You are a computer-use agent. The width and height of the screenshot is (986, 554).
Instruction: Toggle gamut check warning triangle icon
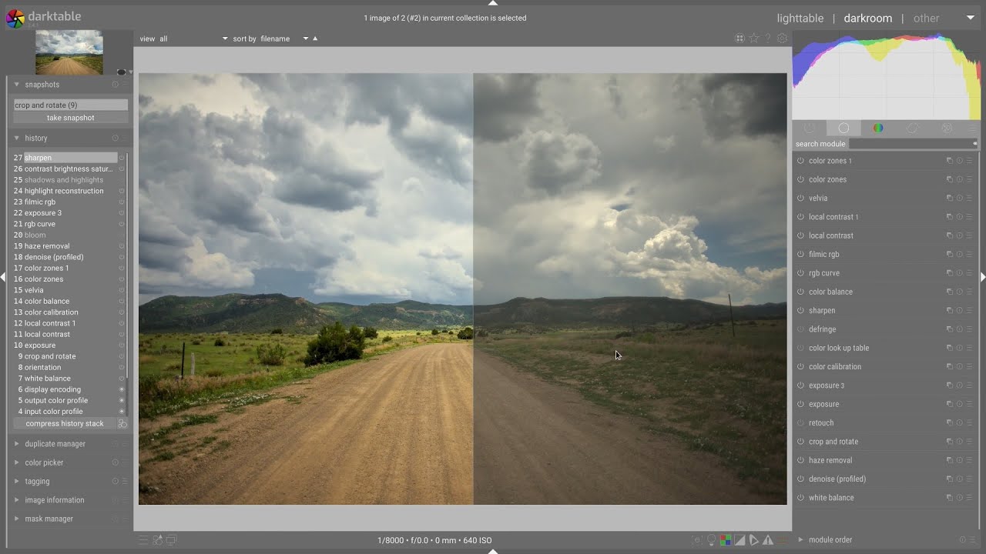pos(767,540)
